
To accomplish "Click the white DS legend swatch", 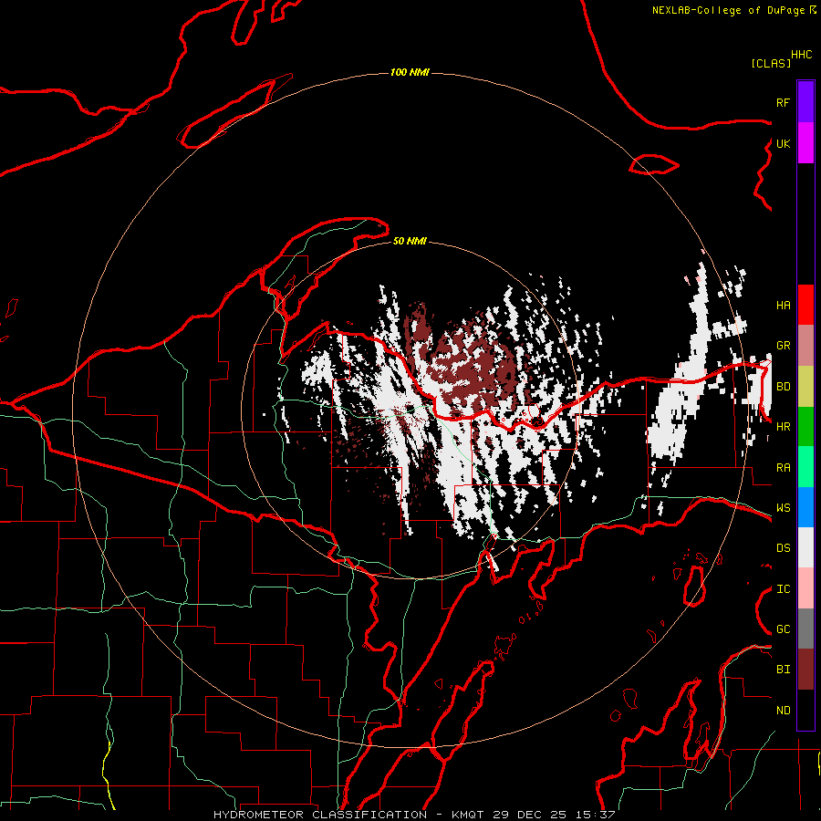I will (x=805, y=547).
